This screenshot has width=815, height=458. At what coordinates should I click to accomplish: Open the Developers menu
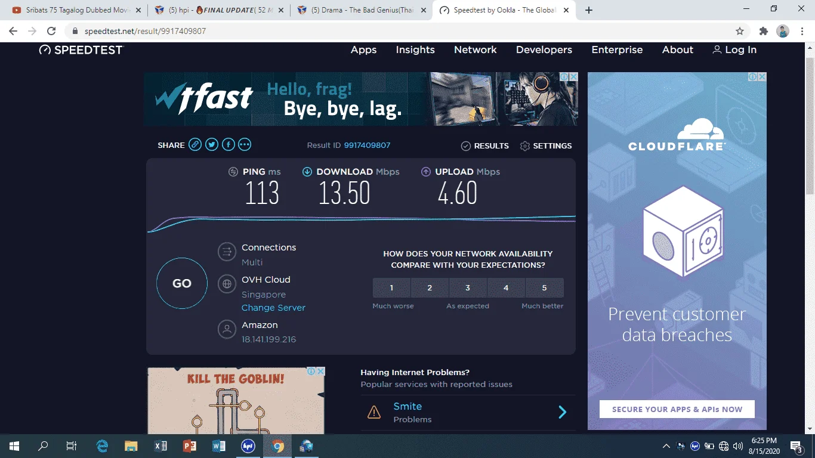pyautogui.click(x=544, y=50)
